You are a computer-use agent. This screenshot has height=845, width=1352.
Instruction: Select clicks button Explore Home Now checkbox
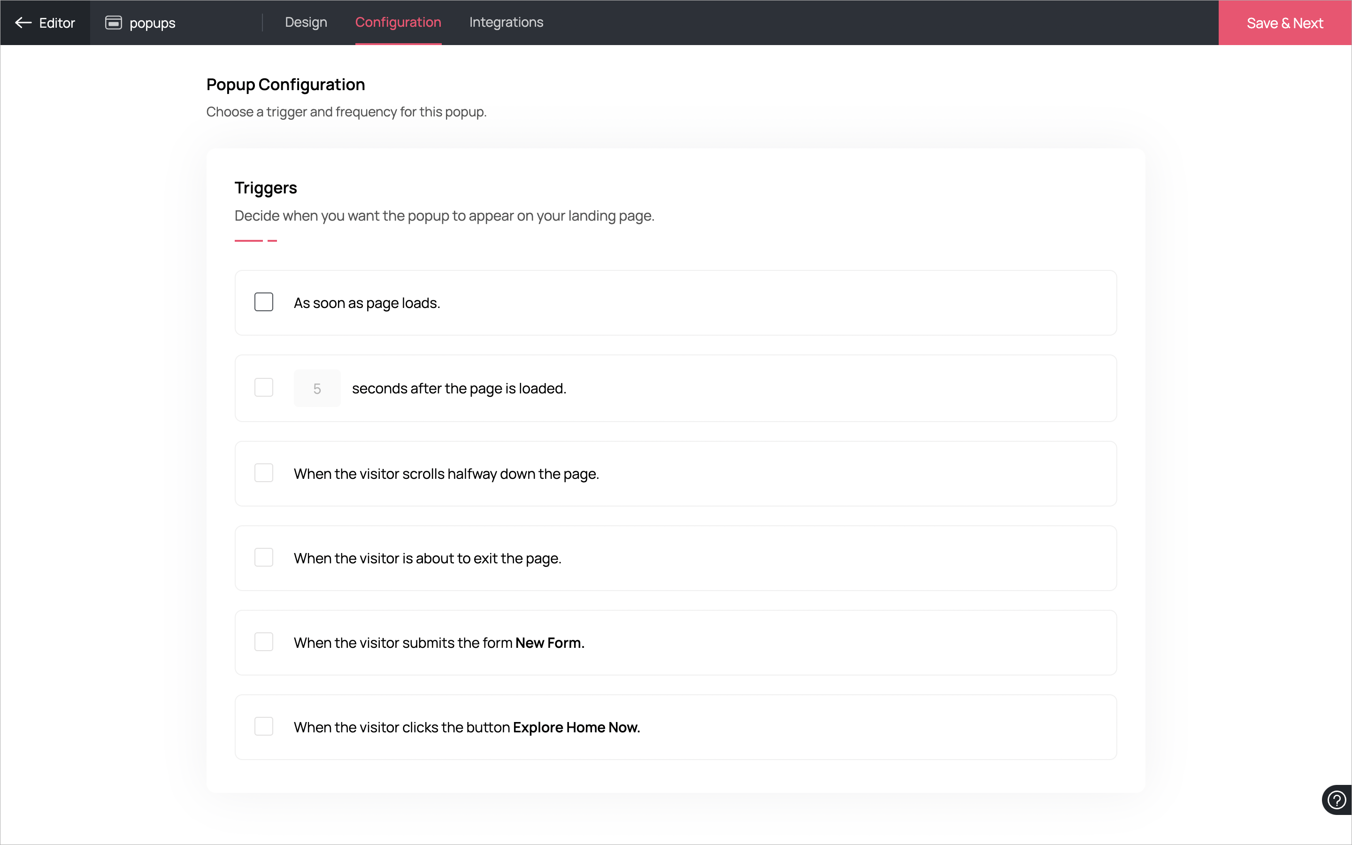tap(264, 727)
